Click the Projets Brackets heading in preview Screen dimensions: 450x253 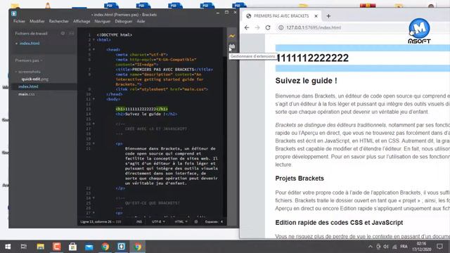tap(300, 179)
